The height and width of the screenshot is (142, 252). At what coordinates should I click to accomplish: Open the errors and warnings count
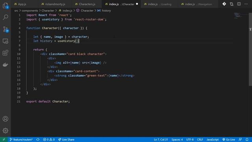pyautogui.click(x=49, y=140)
